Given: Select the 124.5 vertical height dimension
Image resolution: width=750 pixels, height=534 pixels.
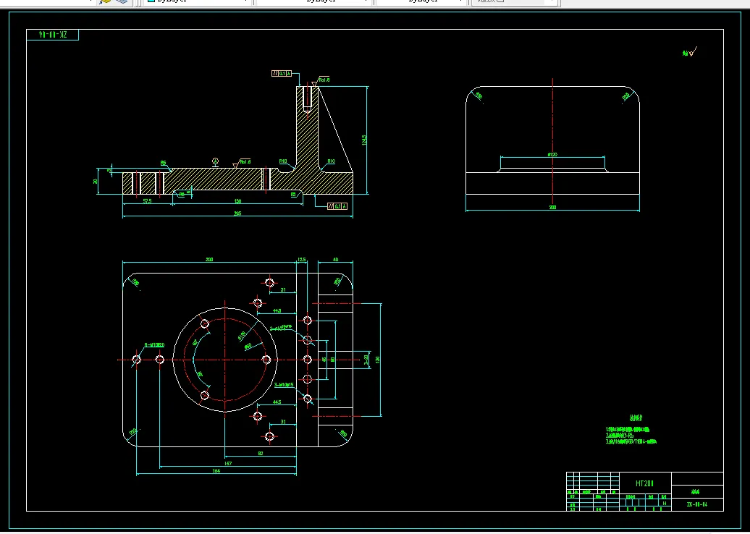Looking at the screenshot, I should [364, 140].
